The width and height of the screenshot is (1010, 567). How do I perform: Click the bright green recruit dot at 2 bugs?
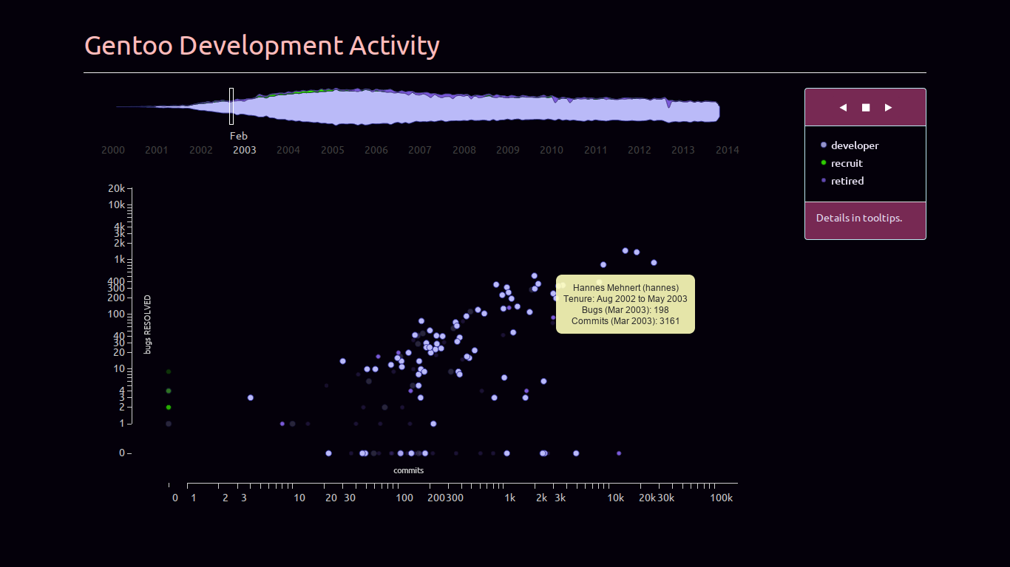click(169, 408)
